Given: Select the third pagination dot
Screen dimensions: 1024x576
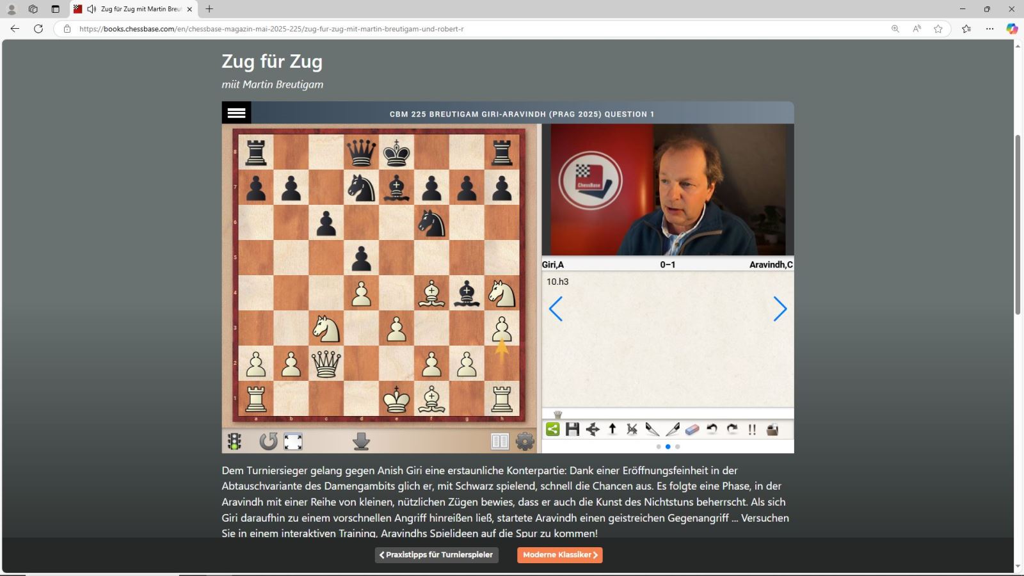Looking at the screenshot, I should coord(678,447).
